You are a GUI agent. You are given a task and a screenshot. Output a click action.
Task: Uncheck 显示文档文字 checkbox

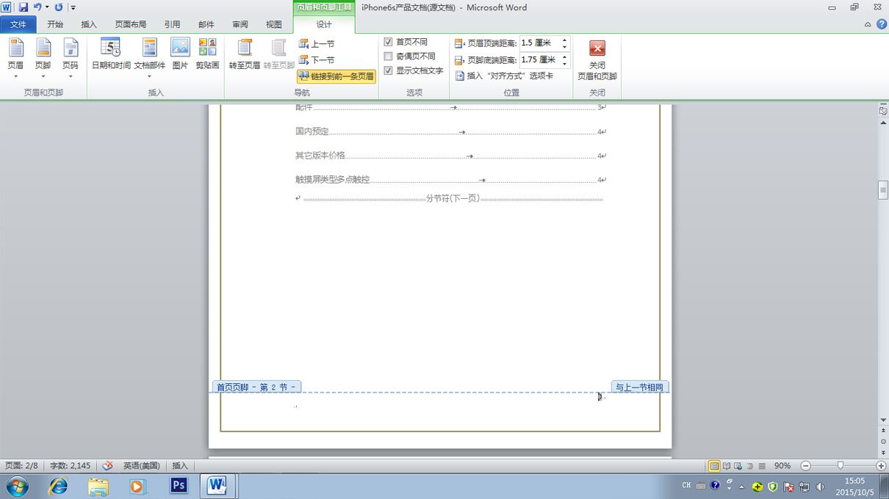point(389,71)
